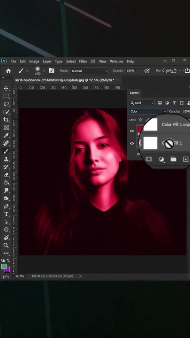Screen dimensions: 190x338
Task: Select the Quick Selection tool
Action: tap(6, 112)
